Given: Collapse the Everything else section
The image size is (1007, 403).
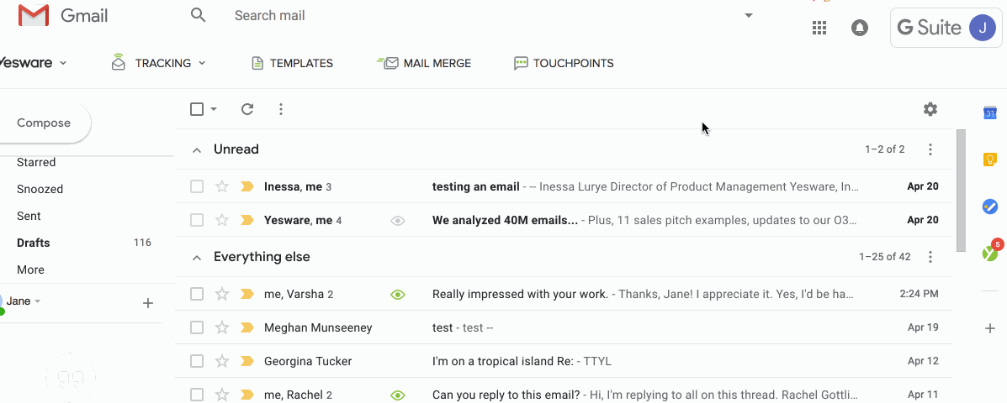Looking at the screenshot, I should (x=197, y=258).
